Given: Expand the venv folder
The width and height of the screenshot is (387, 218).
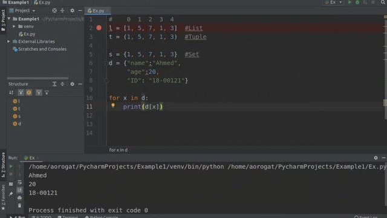Looking at the screenshot, I should point(14,27).
